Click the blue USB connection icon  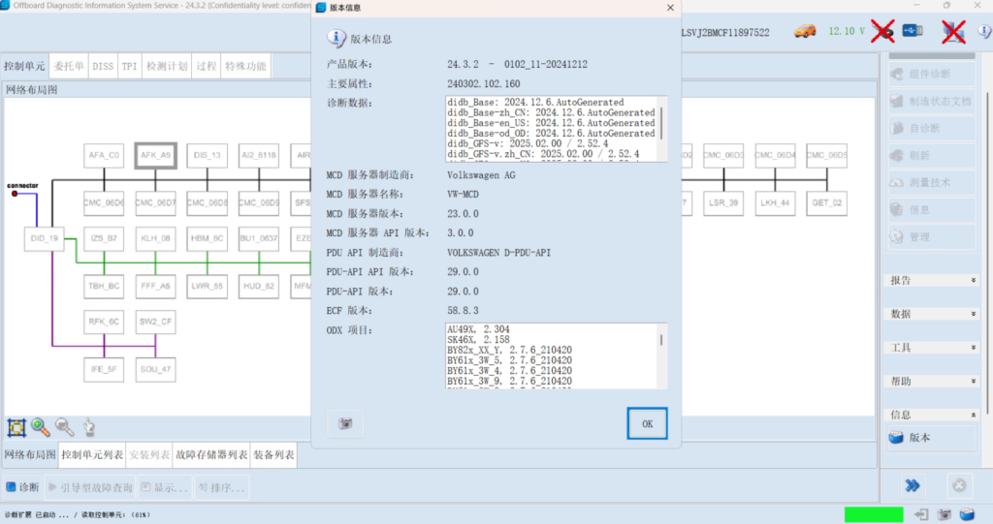click(x=913, y=32)
